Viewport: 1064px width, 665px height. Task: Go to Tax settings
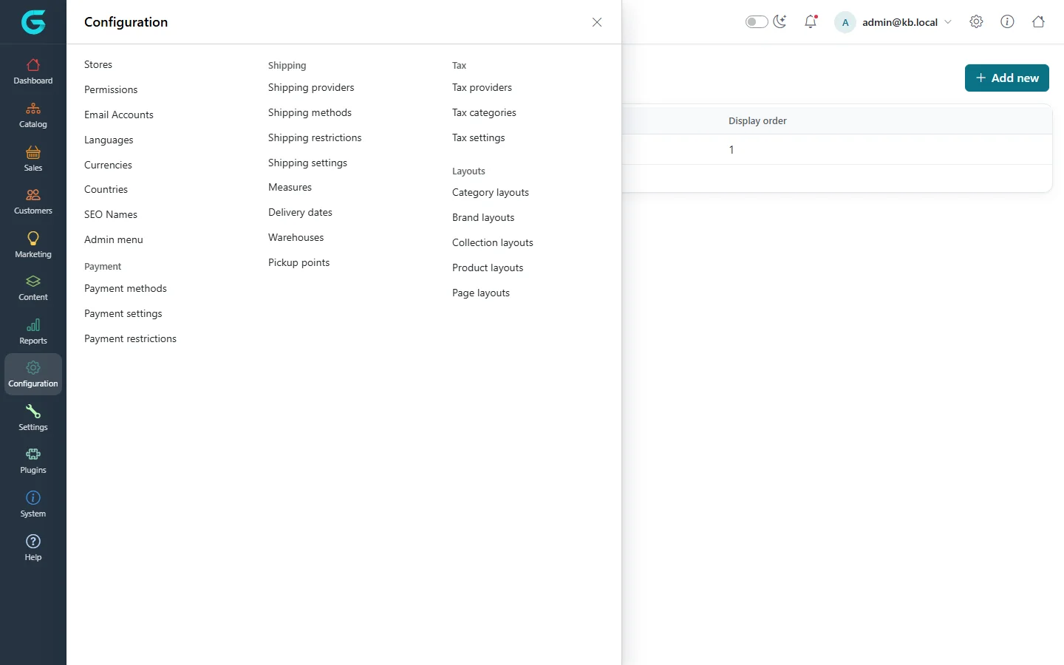(478, 137)
